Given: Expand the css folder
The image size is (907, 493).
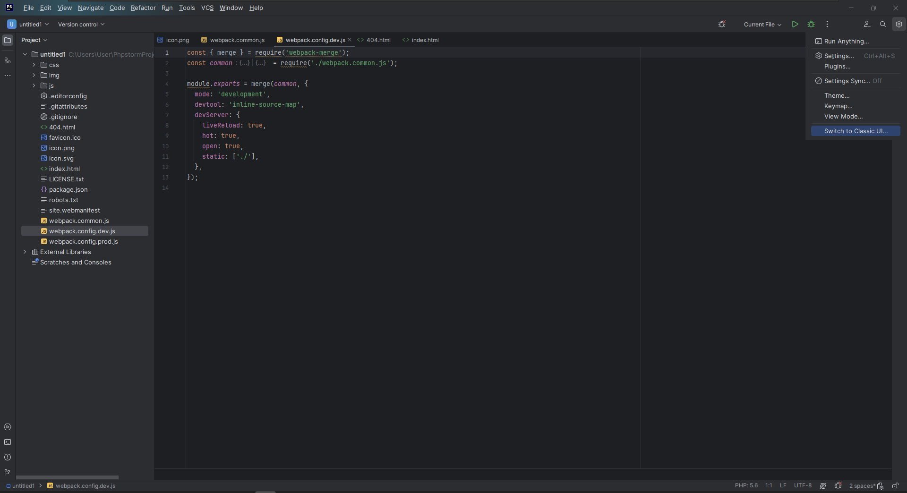Looking at the screenshot, I should click(34, 65).
